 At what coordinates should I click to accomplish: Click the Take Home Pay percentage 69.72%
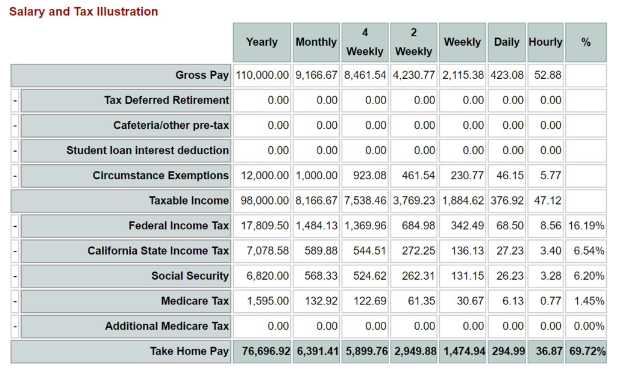tap(586, 351)
